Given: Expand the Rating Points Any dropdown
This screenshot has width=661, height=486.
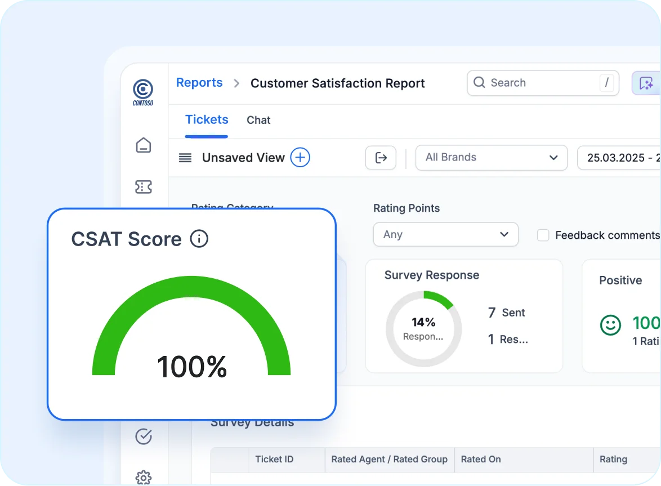Looking at the screenshot, I should pyautogui.click(x=445, y=234).
